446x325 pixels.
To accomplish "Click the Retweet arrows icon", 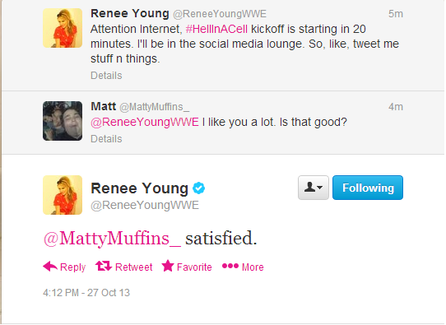I will coord(104,266).
